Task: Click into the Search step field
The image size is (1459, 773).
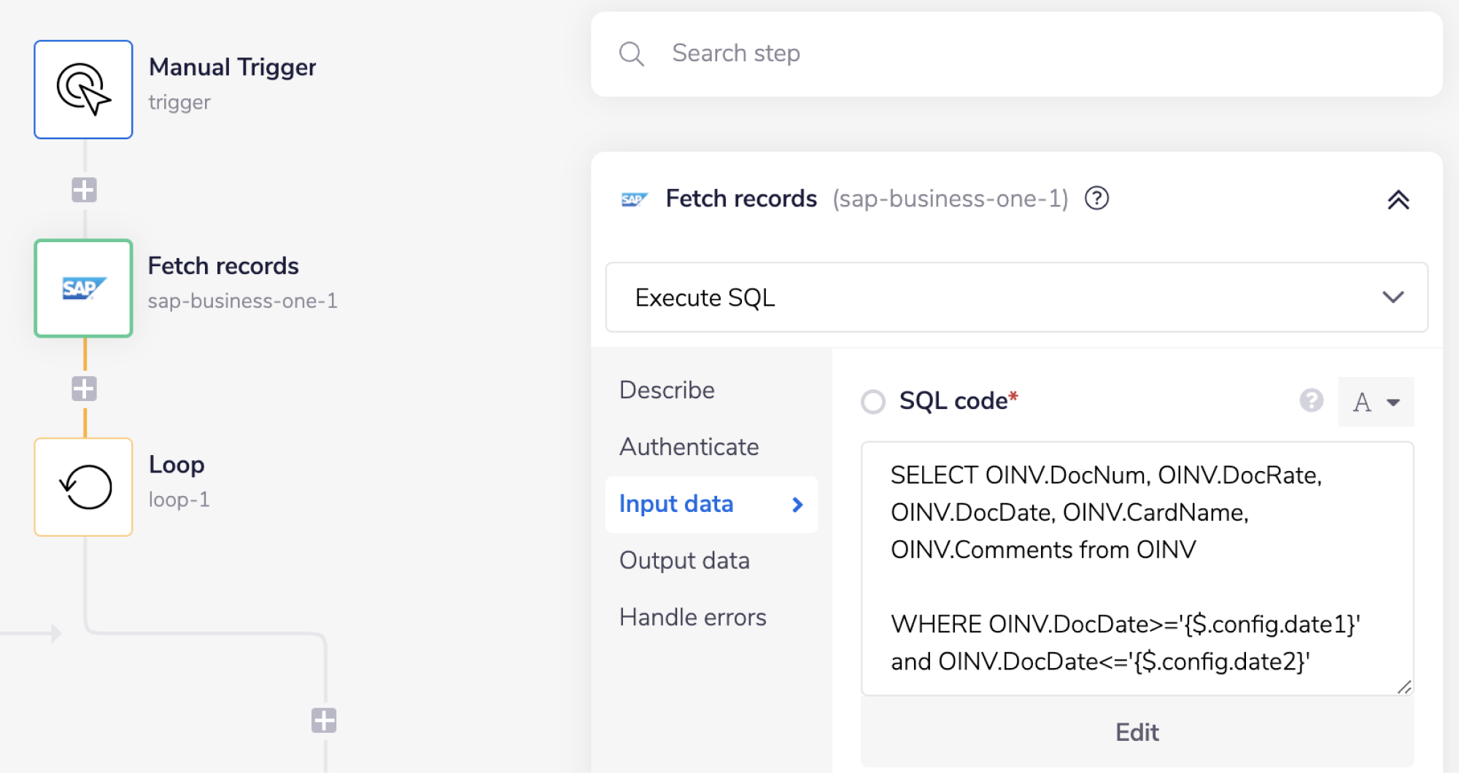Action: (x=1021, y=54)
